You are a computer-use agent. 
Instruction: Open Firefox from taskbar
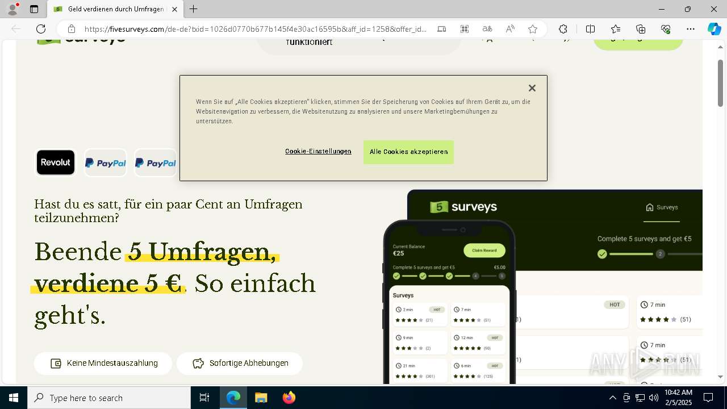click(x=289, y=398)
